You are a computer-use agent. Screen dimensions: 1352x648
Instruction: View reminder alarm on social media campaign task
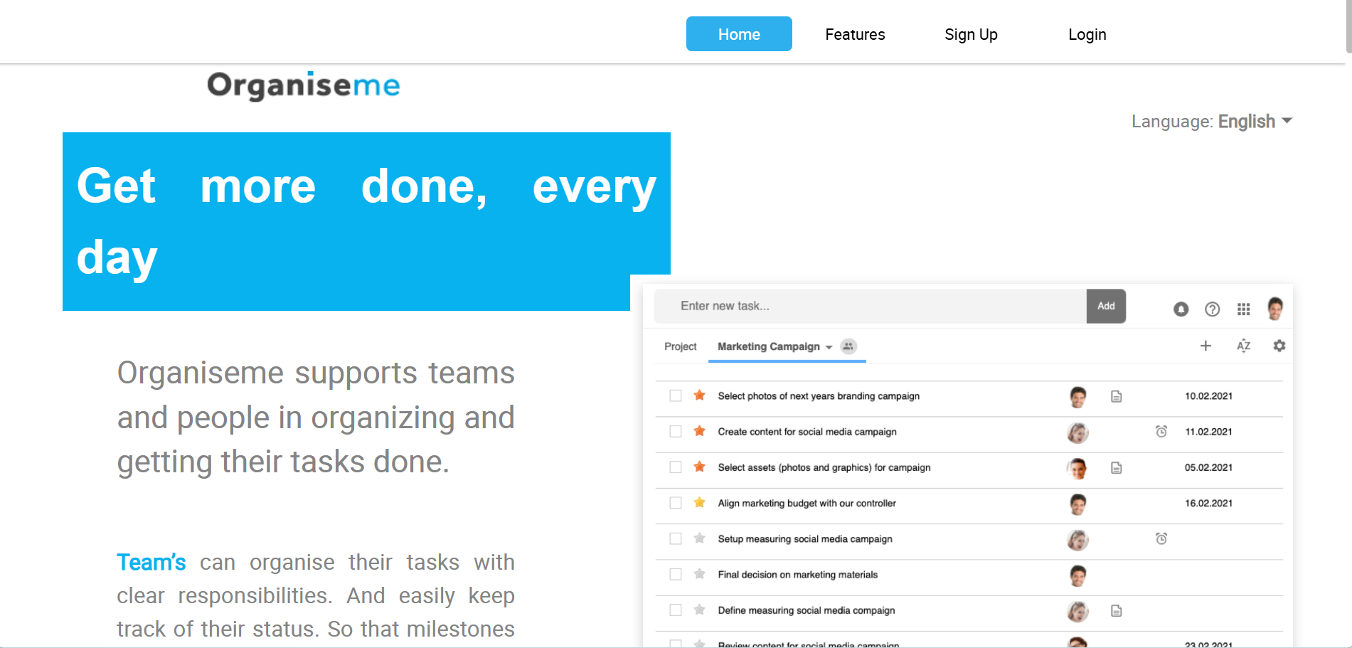(1160, 431)
